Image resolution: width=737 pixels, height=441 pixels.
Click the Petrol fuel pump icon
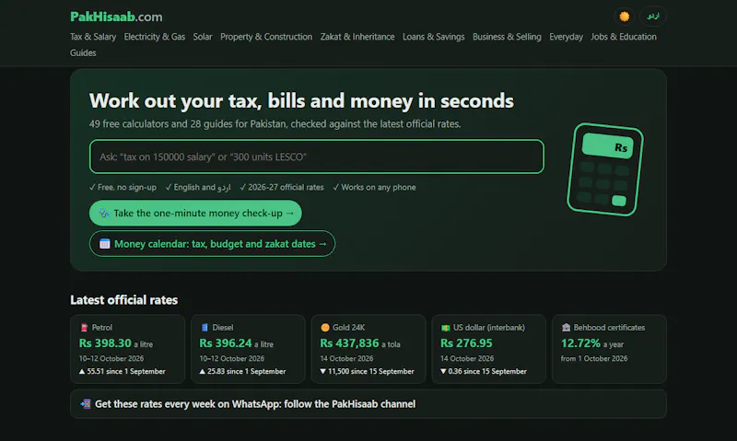[84, 328]
